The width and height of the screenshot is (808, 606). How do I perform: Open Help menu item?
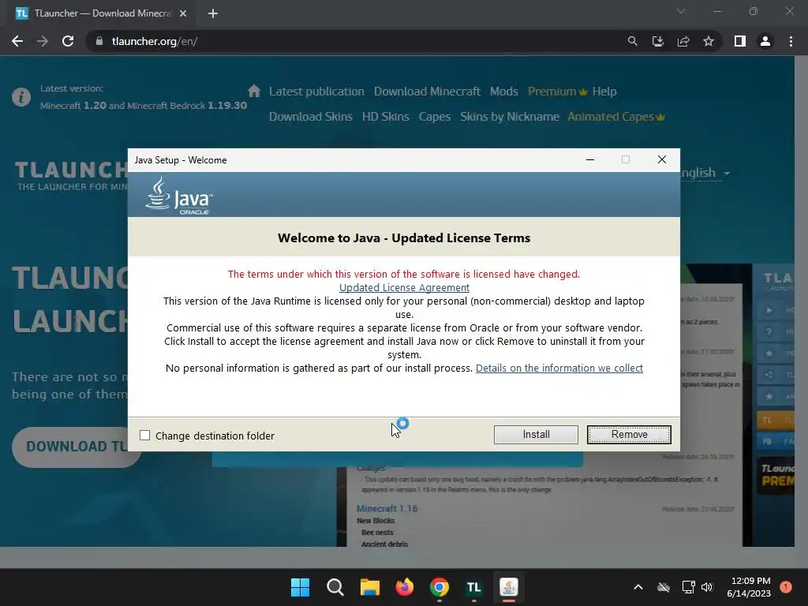pyautogui.click(x=604, y=92)
